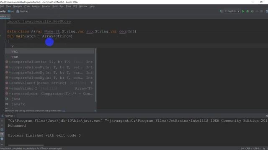Viewport: 268px width, 150px height.
Task: Click the FirstPkt.kt Kotlin file breadcrumb
Action: point(22,11)
